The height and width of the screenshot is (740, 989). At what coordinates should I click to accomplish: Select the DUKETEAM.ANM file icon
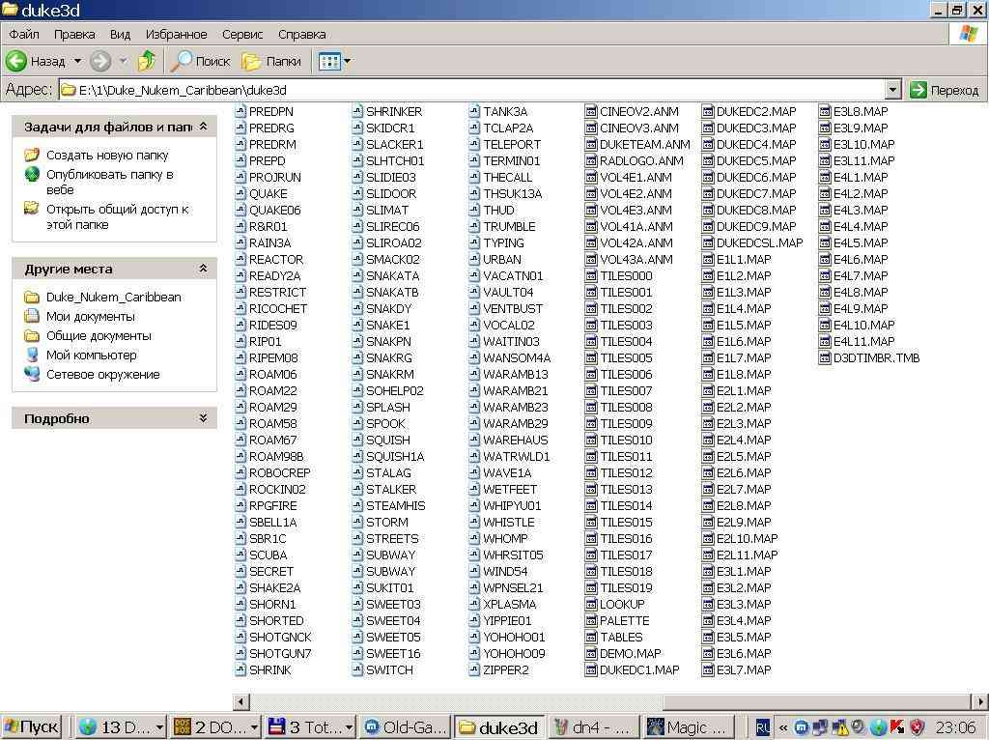[x=591, y=145]
